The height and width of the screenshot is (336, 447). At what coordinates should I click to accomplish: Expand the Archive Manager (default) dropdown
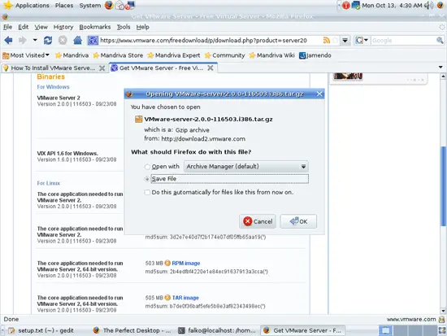pyautogui.click(x=246, y=167)
